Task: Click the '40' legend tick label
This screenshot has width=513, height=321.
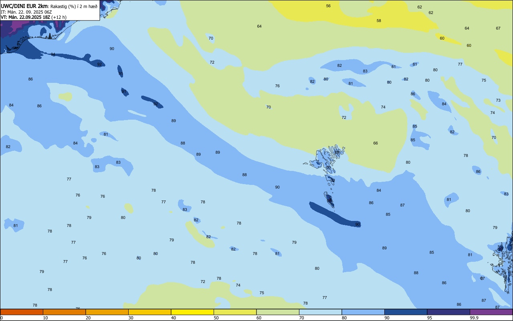Action: coord(174,318)
